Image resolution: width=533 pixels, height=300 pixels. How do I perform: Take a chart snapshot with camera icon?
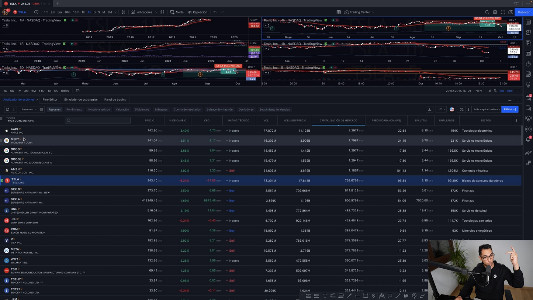510,12
